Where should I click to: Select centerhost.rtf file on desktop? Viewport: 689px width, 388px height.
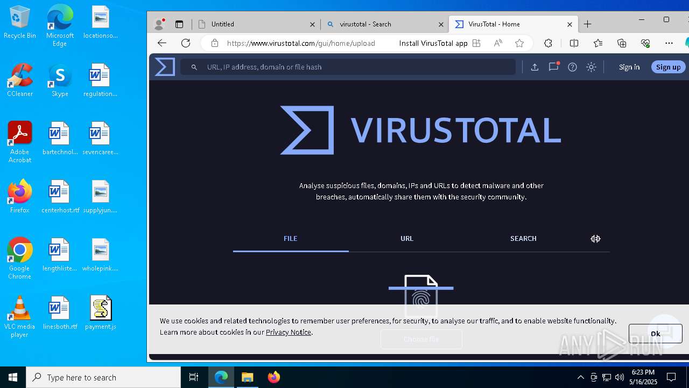pyautogui.click(x=60, y=197)
